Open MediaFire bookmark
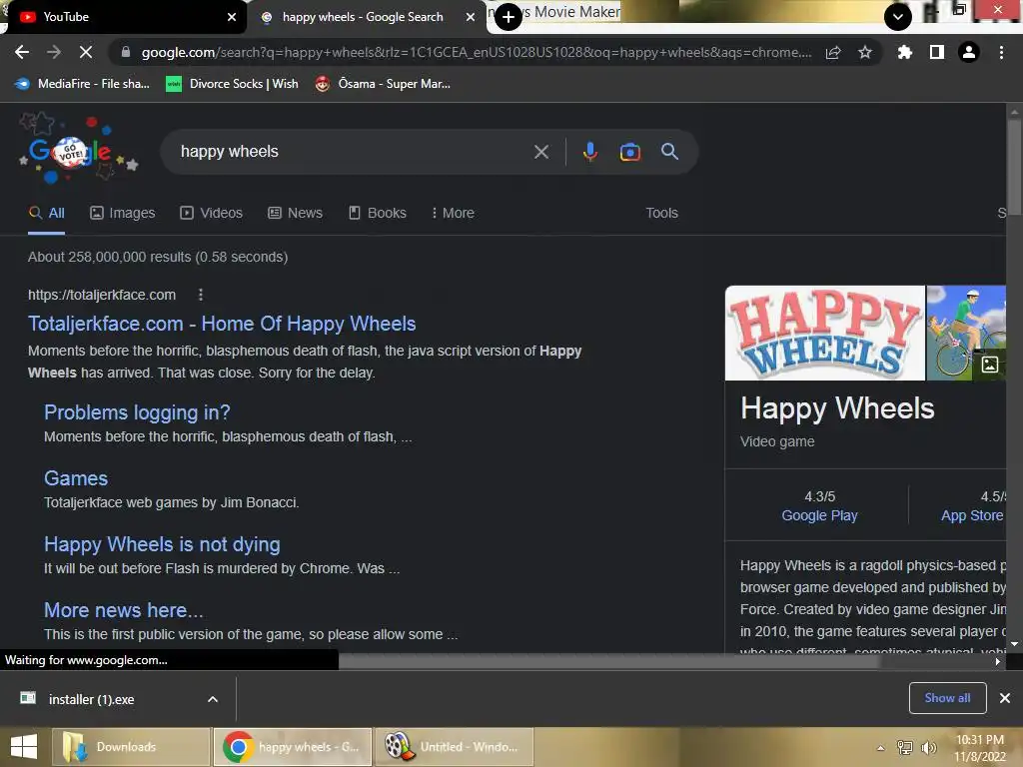 click(82, 84)
